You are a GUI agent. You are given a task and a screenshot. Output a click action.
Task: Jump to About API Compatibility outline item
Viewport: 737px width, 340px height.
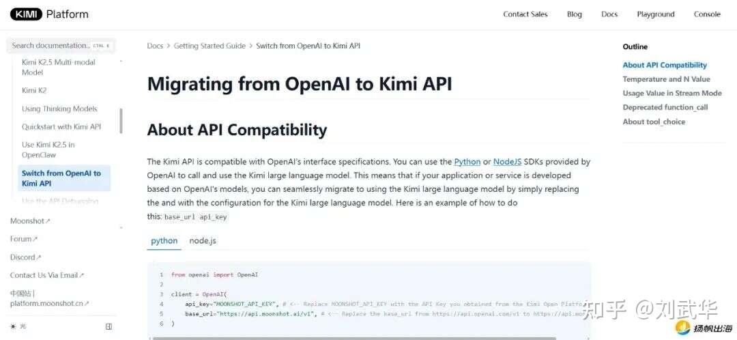click(665, 66)
